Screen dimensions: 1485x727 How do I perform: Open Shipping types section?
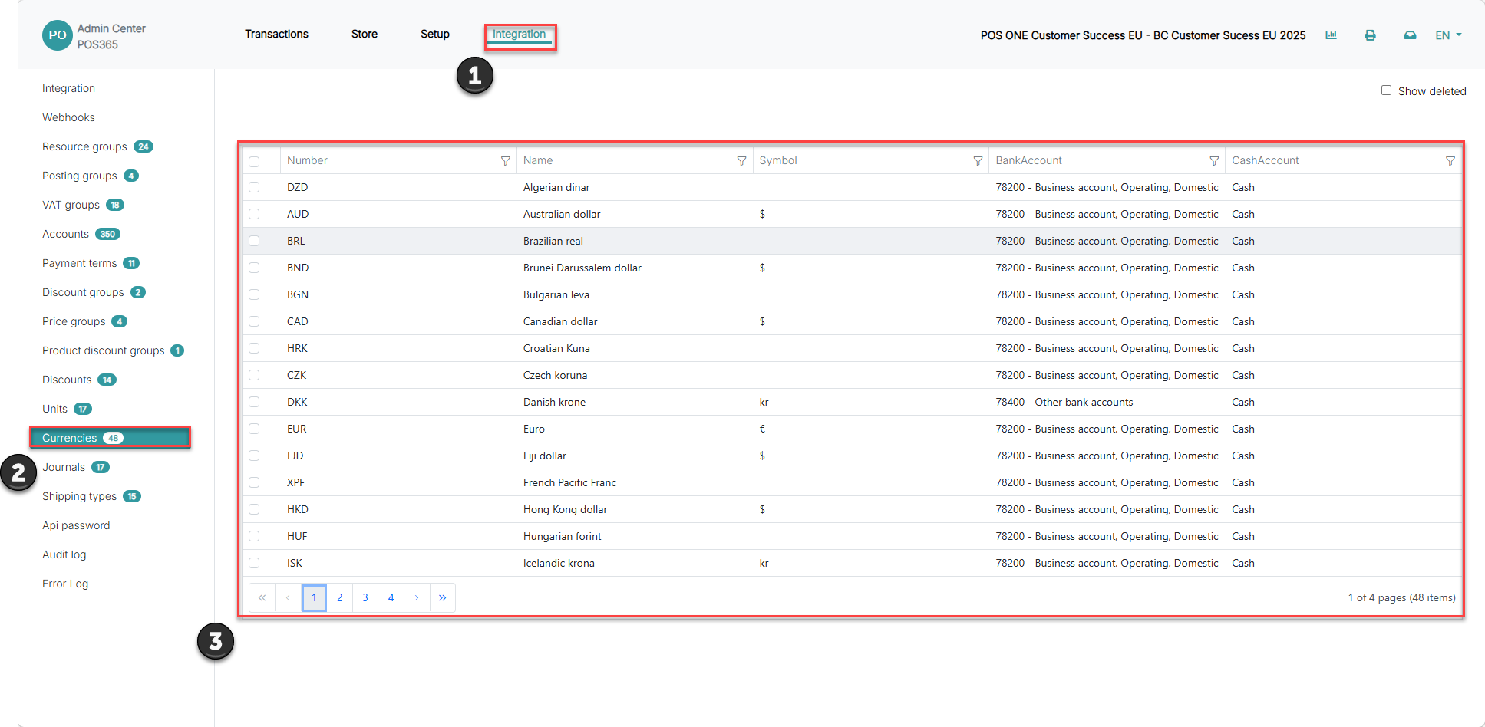click(91, 496)
